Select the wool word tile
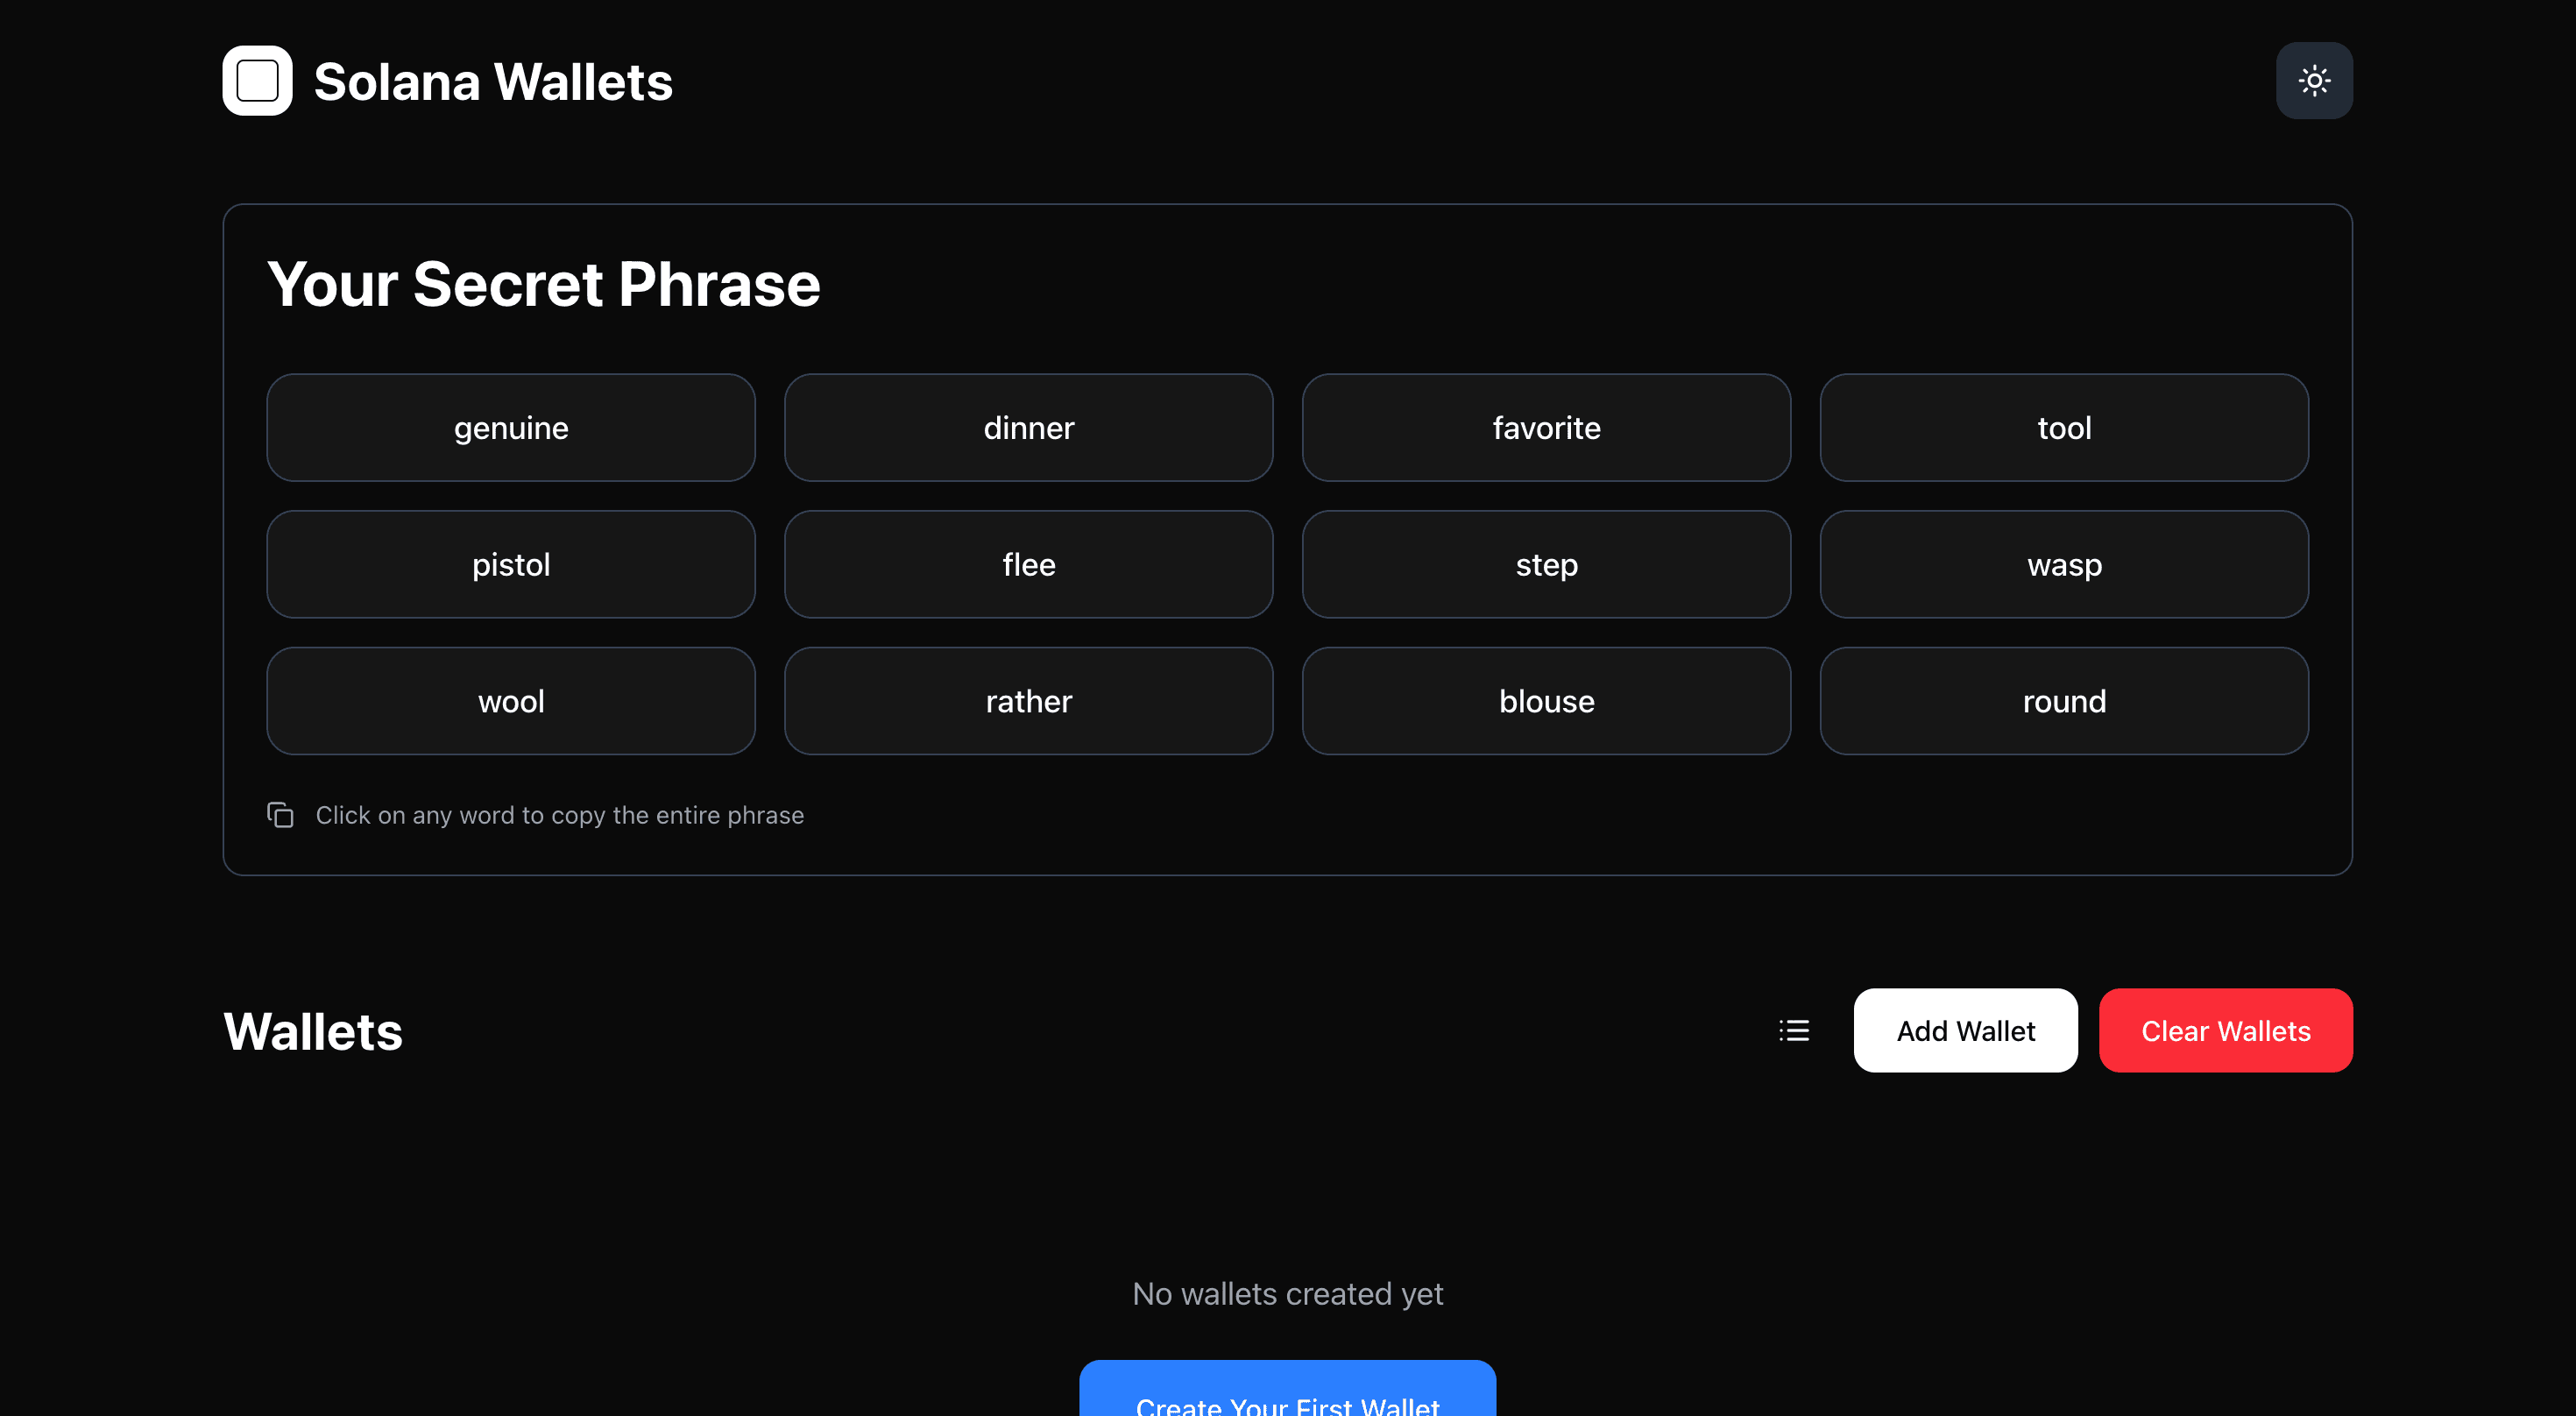This screenshot has width=2576, height=1416. 511,701
